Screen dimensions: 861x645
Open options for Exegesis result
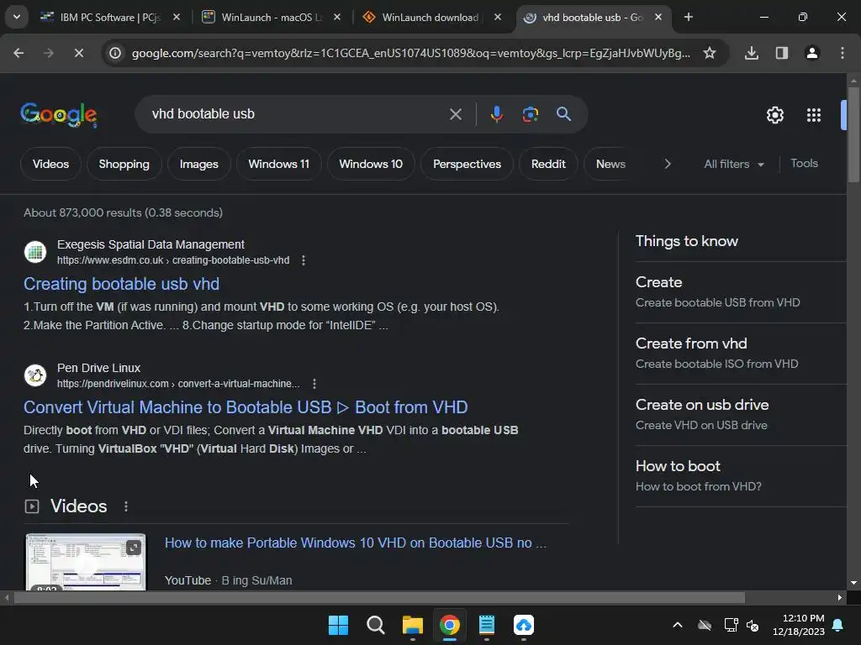[x=303, y=260]
